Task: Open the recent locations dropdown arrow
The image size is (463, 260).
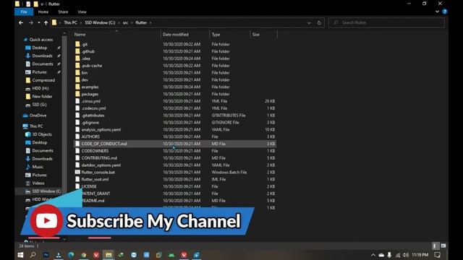Action: coord(38,22)
